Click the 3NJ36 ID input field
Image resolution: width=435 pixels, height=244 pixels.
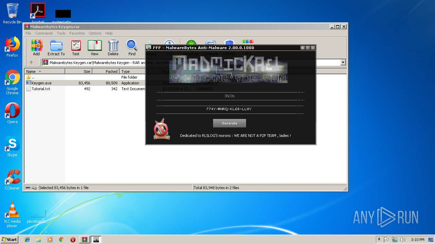[229, 96]
